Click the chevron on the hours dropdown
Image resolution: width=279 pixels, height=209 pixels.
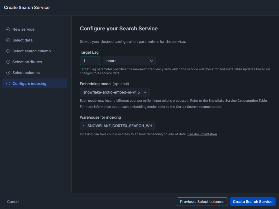tap(152, 61)
